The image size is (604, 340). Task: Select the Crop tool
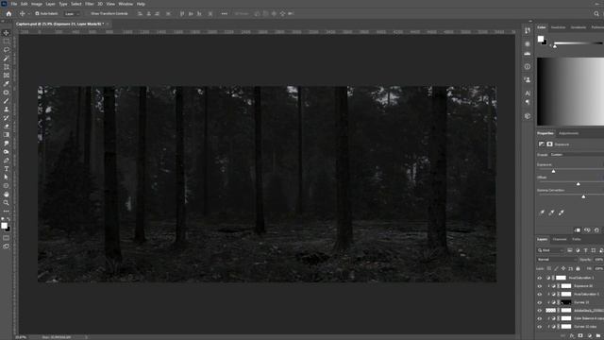pos(7,67)
